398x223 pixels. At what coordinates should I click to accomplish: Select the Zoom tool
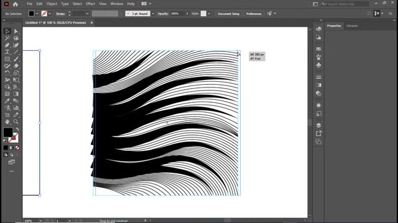pyautogui.click(x=16, y=121)
